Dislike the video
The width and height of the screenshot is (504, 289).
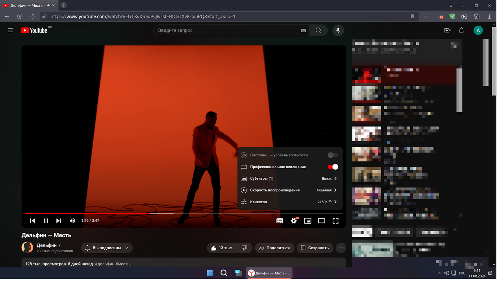tap(245, 248)
